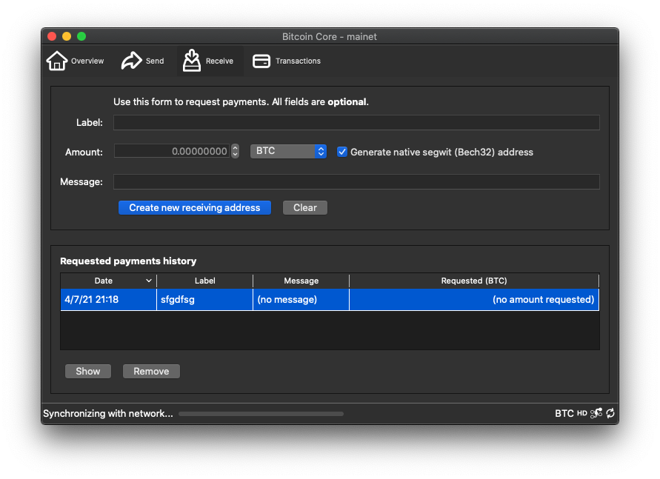Click the Remove button below history

pos(151,372)
